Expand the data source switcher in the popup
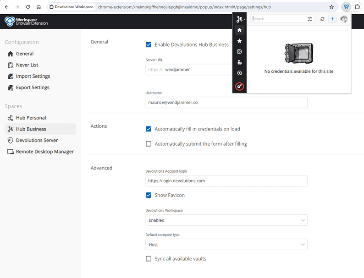This screenshot has height=278, width=364. [241, 19]
